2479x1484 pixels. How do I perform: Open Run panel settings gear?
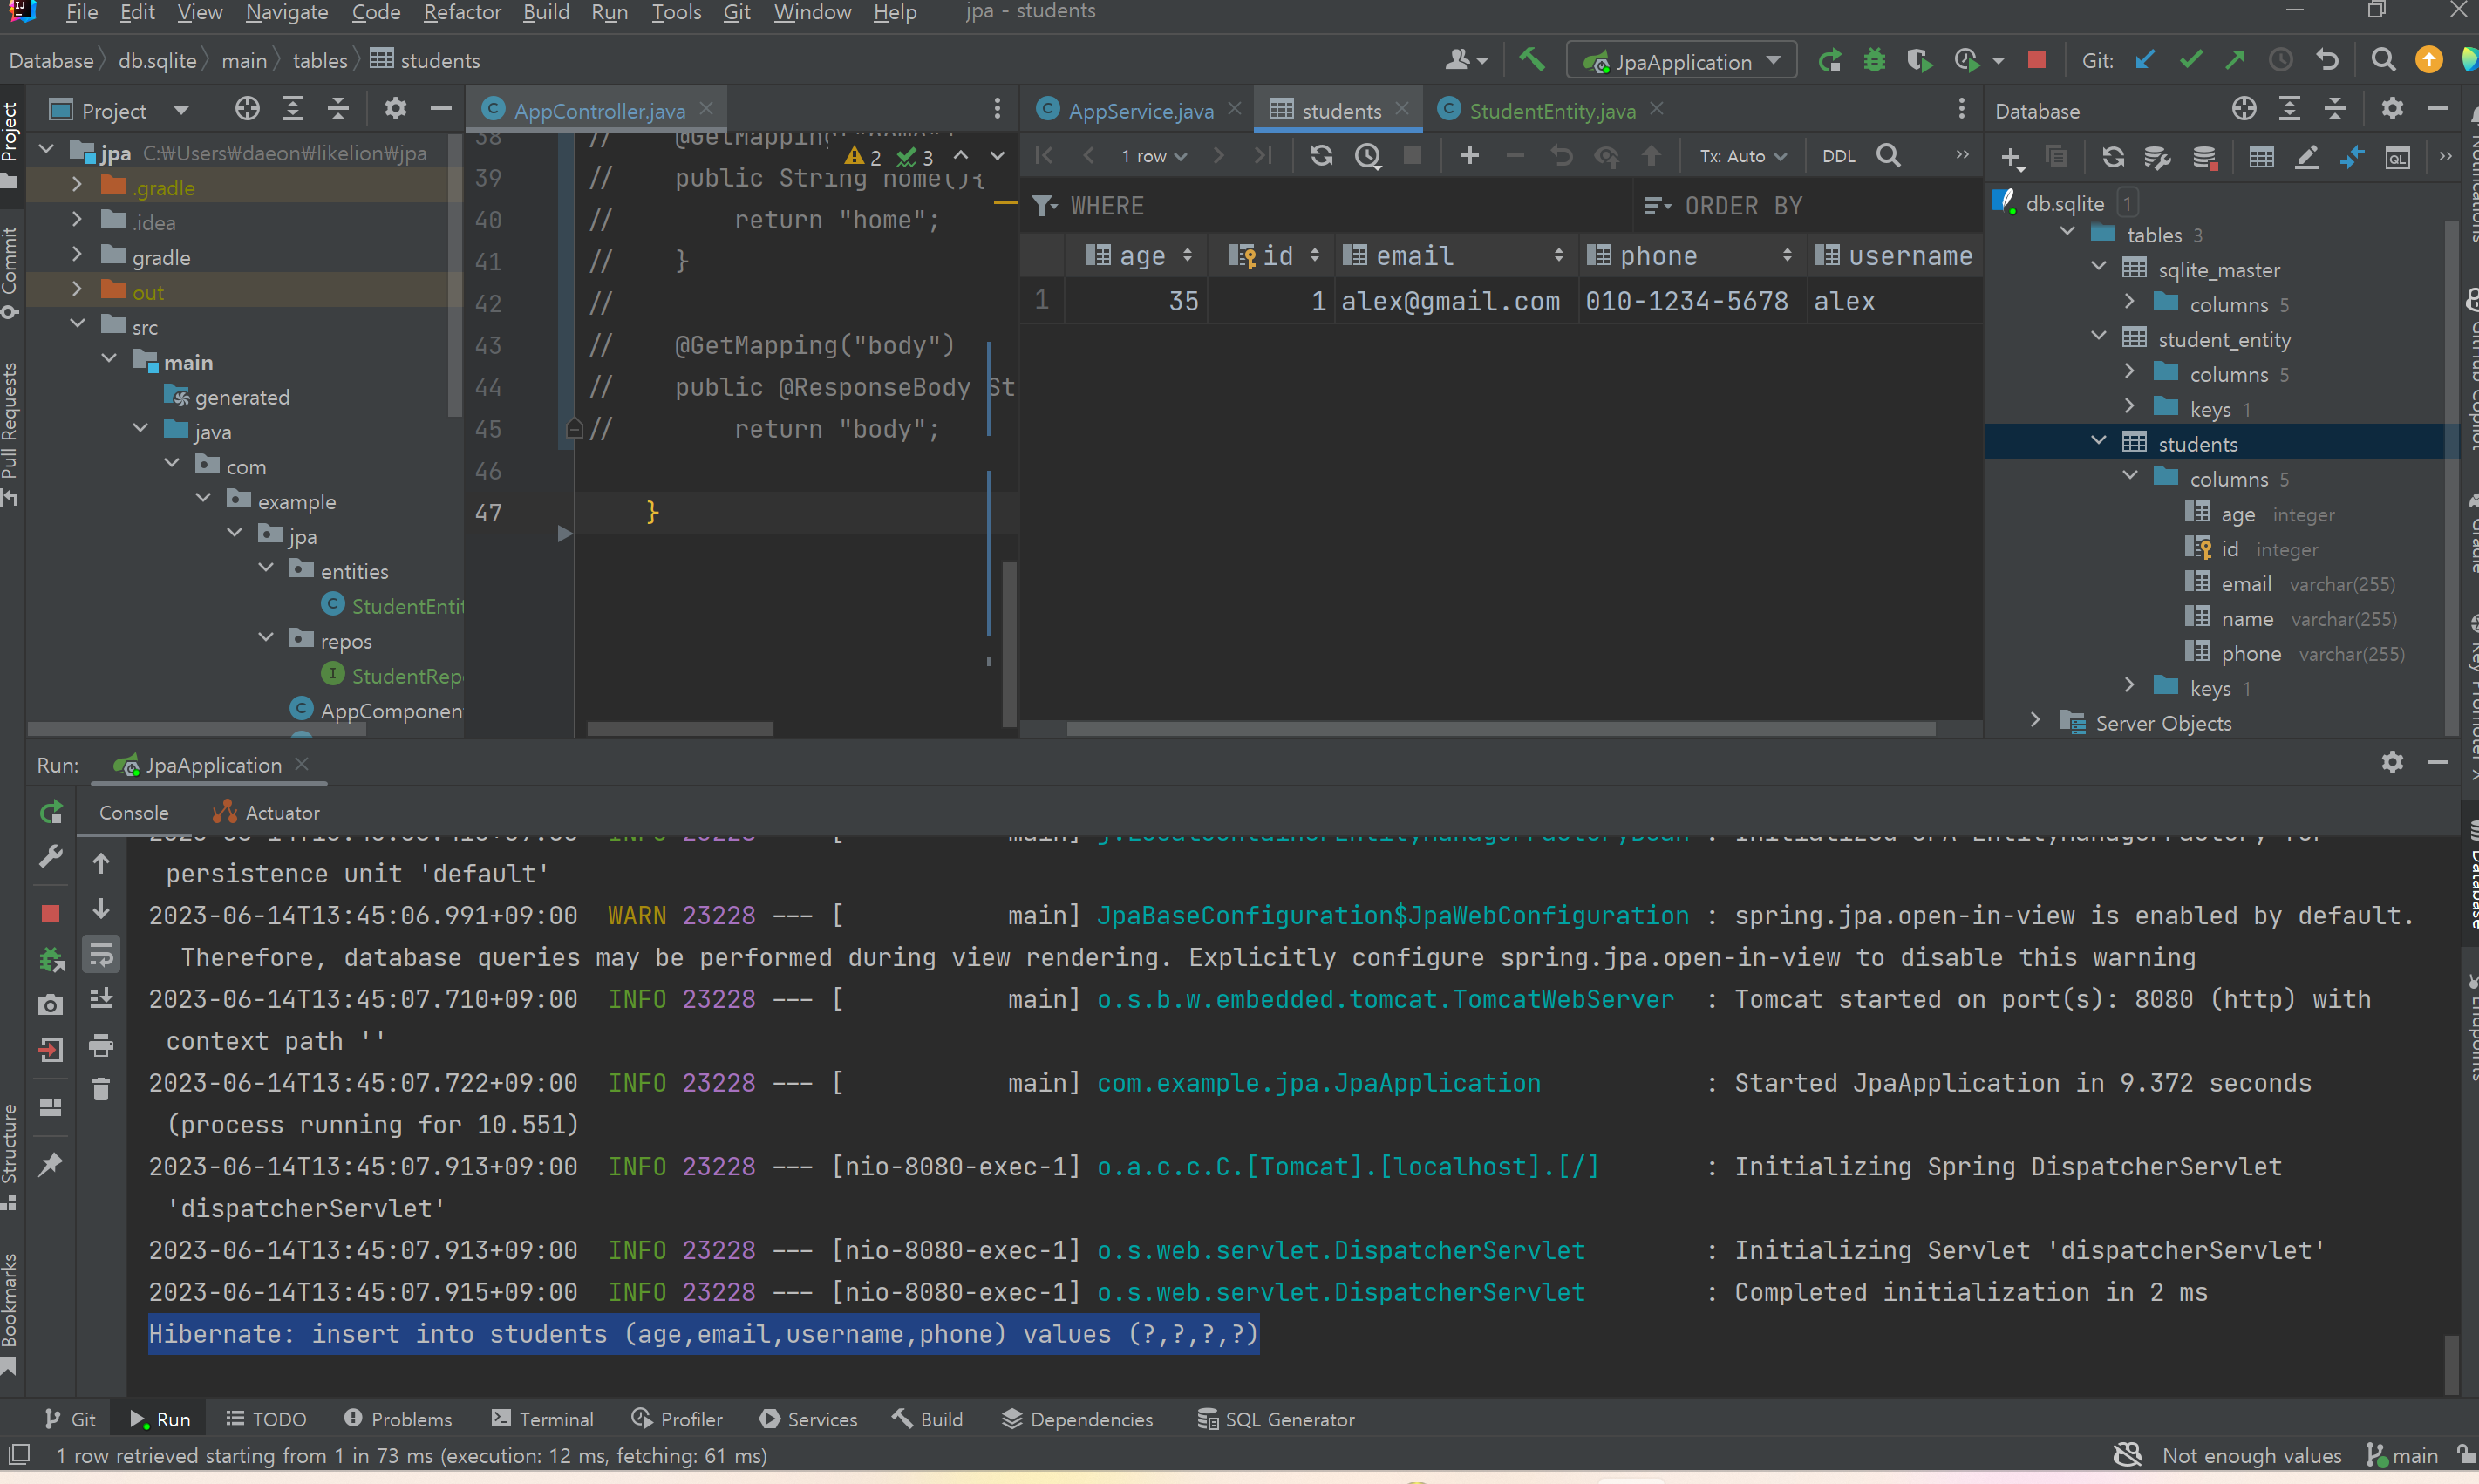pos(2391,762)
